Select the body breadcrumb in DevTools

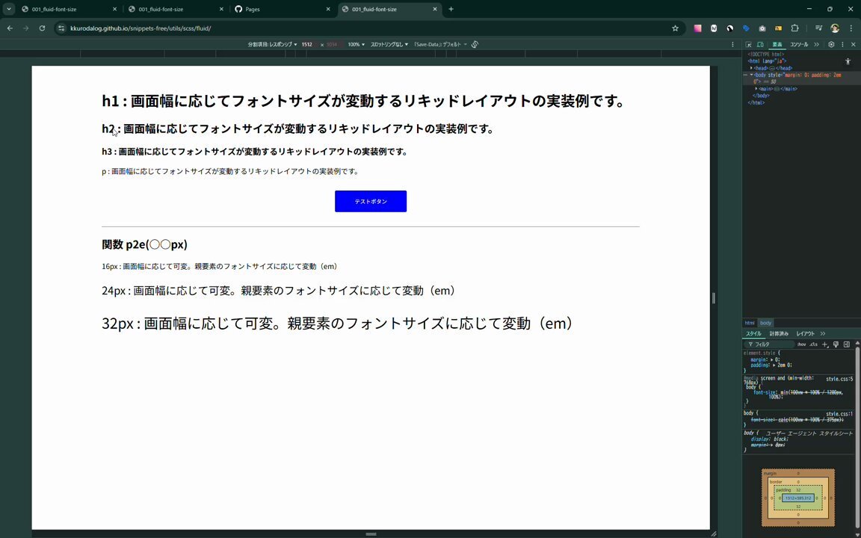[765, 323]
